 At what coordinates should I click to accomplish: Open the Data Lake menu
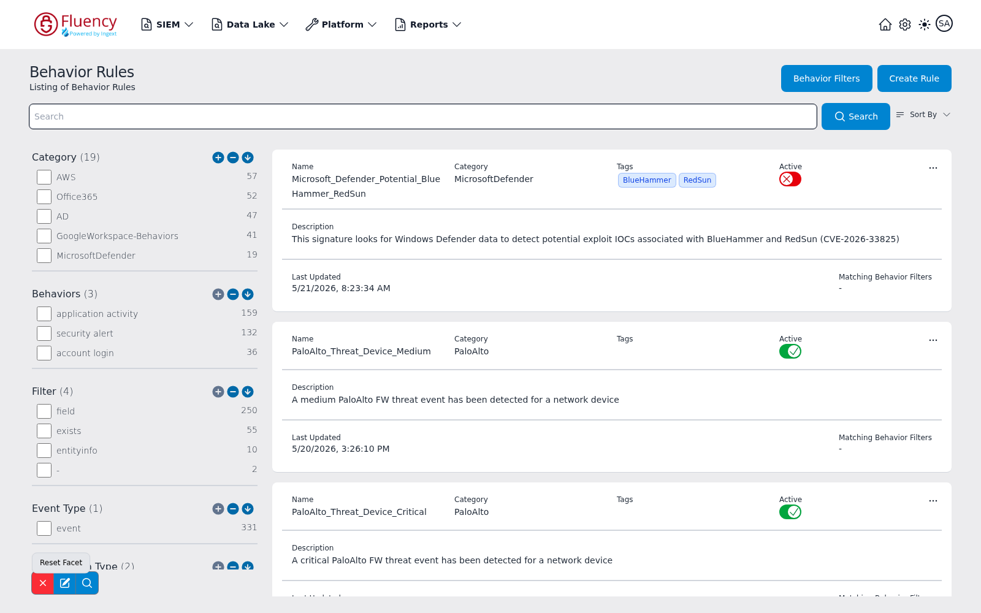[x=250, y=25]
